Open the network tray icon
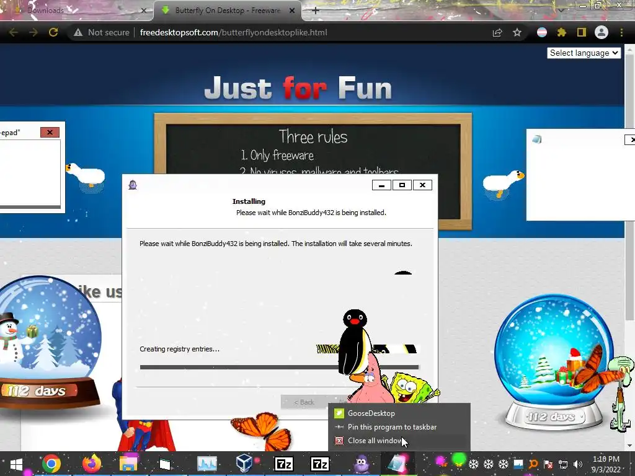 pos(563,464)
